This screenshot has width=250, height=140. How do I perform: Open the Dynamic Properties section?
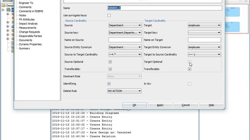pos(30,44)
